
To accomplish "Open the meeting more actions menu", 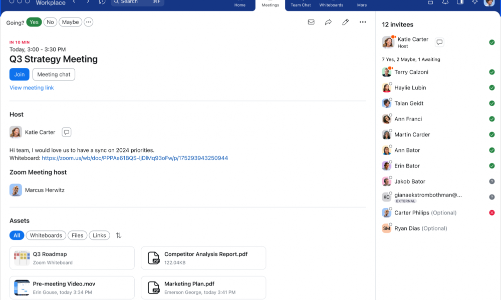I will pos(363,22).
